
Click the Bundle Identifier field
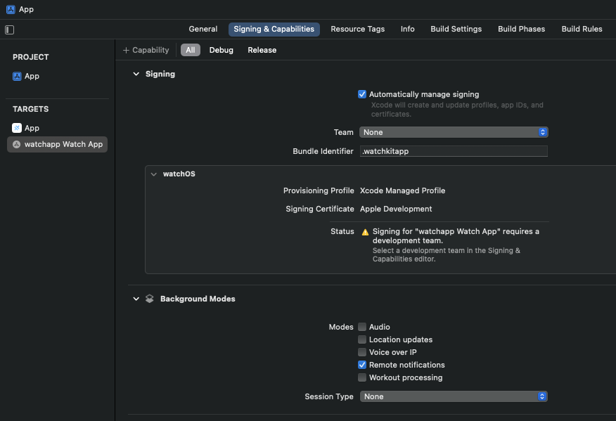click(x=454, y=151)
